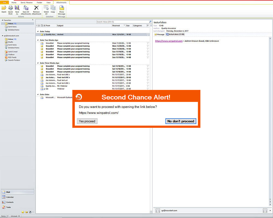Sort messages by the Subject column header
The height and width of the screenshot is (218, 273).
(x=84, y=26)
